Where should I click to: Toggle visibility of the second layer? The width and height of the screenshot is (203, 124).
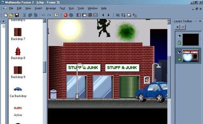pyautogui.click(x=179, y=52)
